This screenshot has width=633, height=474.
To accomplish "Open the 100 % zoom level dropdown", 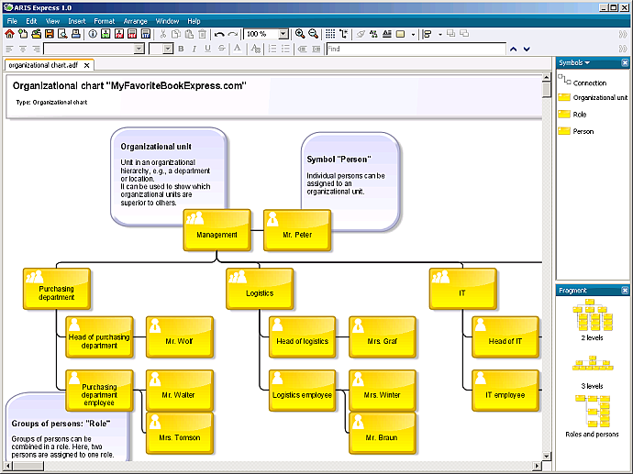I will [283, 34].
